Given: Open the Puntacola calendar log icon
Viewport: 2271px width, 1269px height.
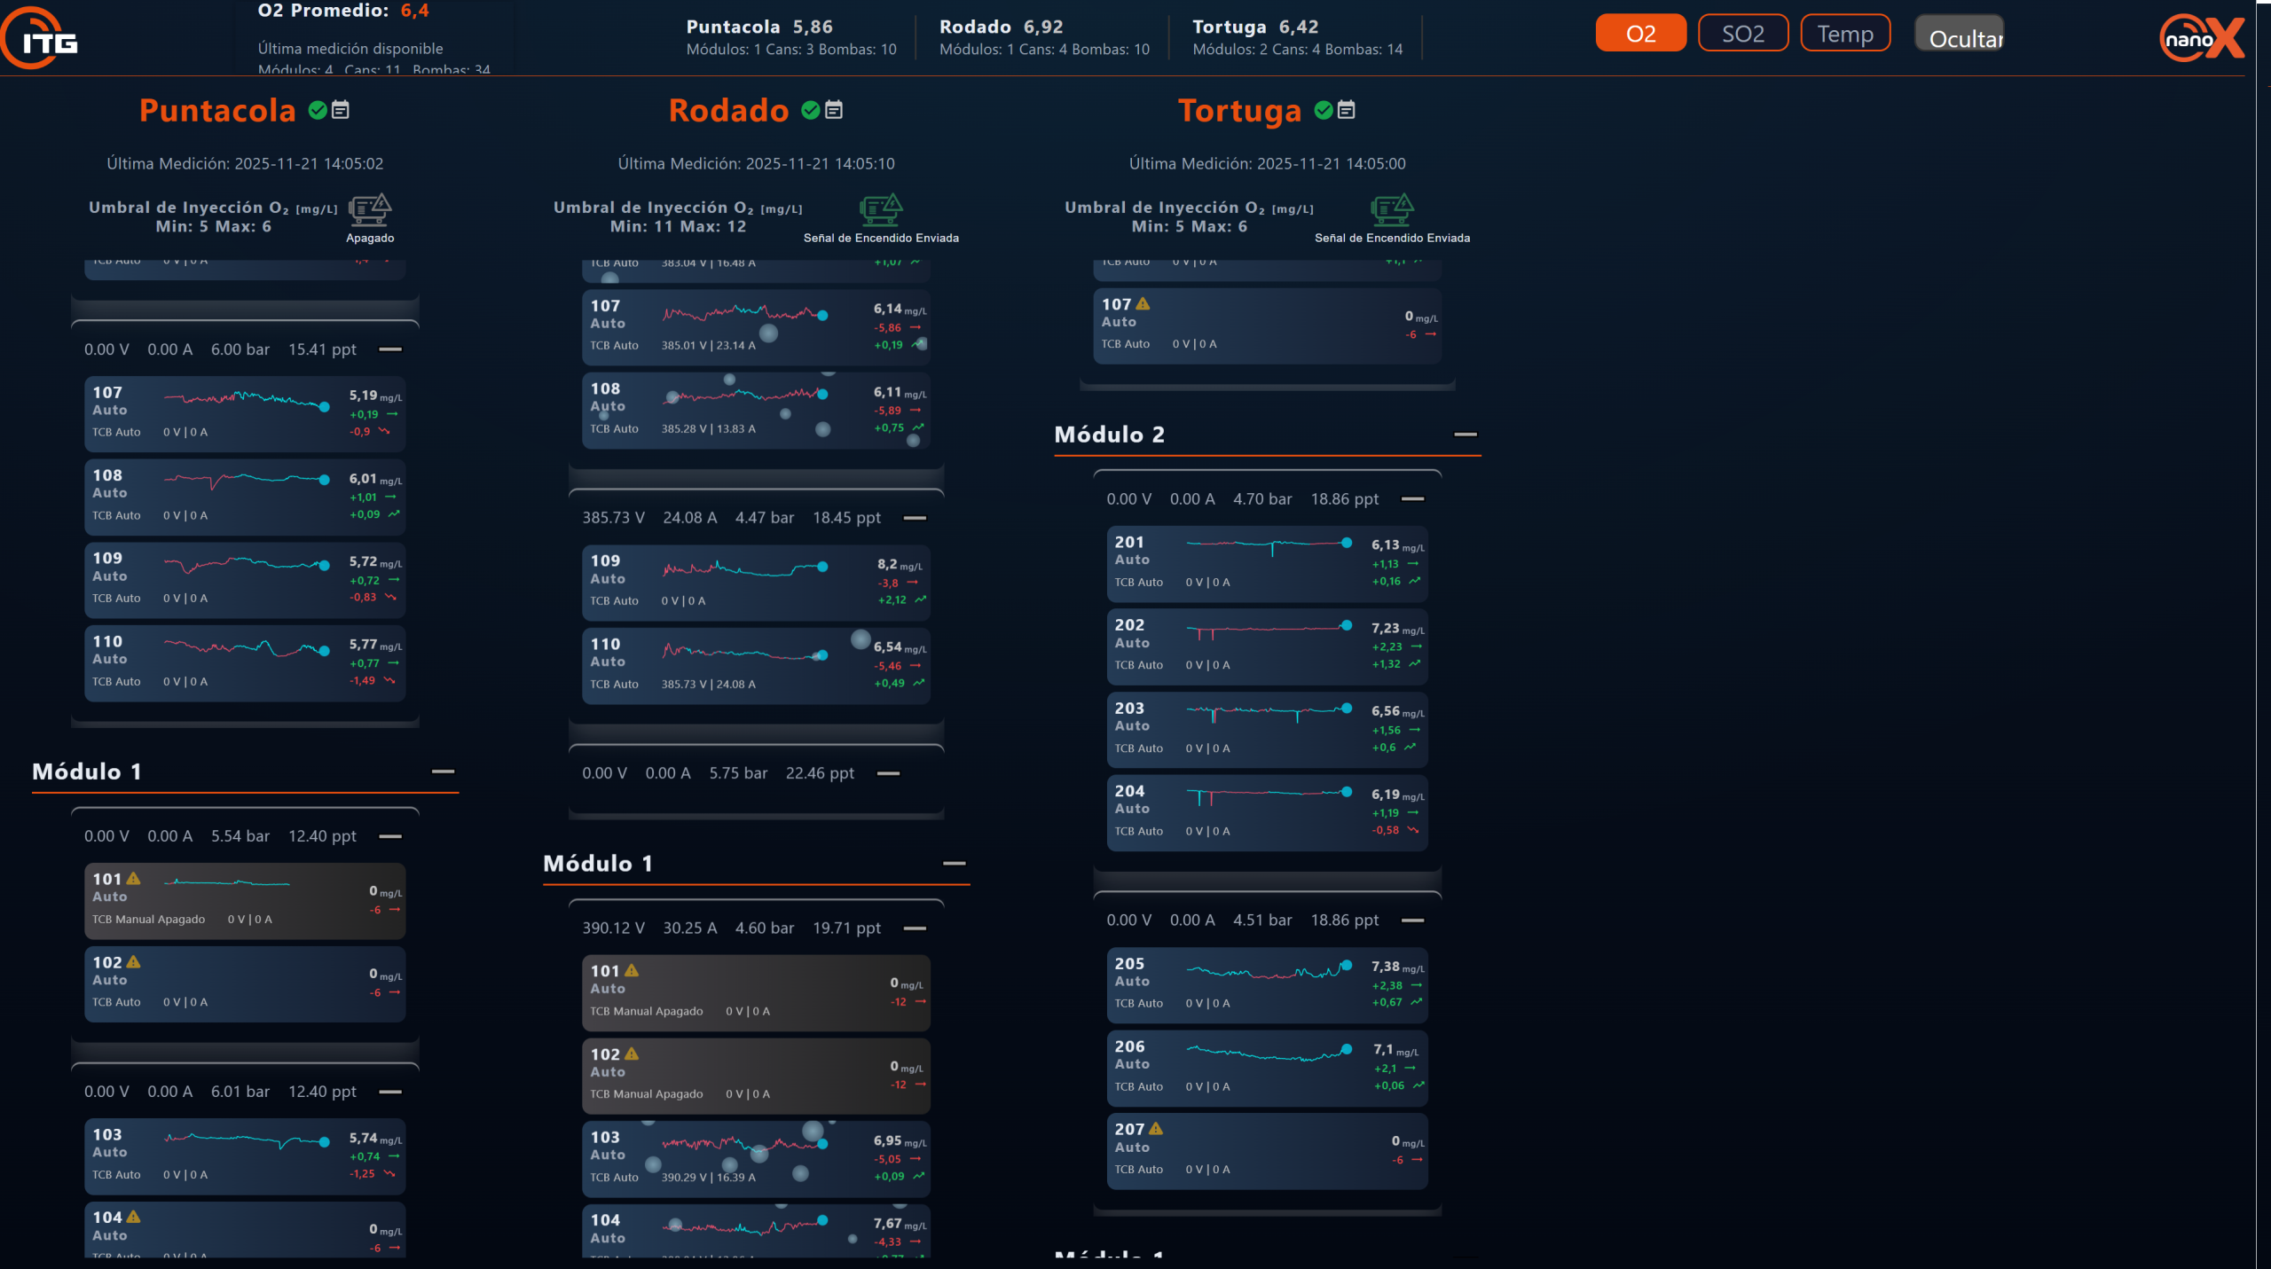Looking at the screenshot, I should 341,110.
